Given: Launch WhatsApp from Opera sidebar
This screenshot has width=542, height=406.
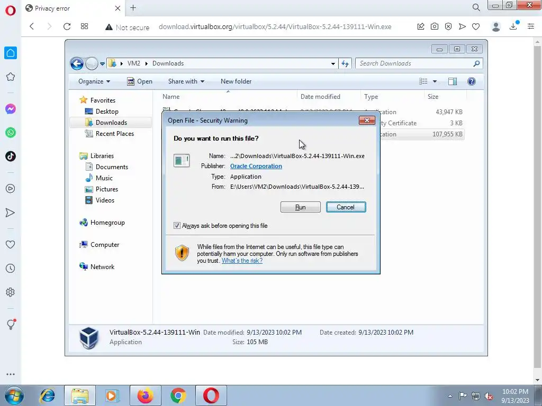Looking at the screenshot, I should coord(11,133).
